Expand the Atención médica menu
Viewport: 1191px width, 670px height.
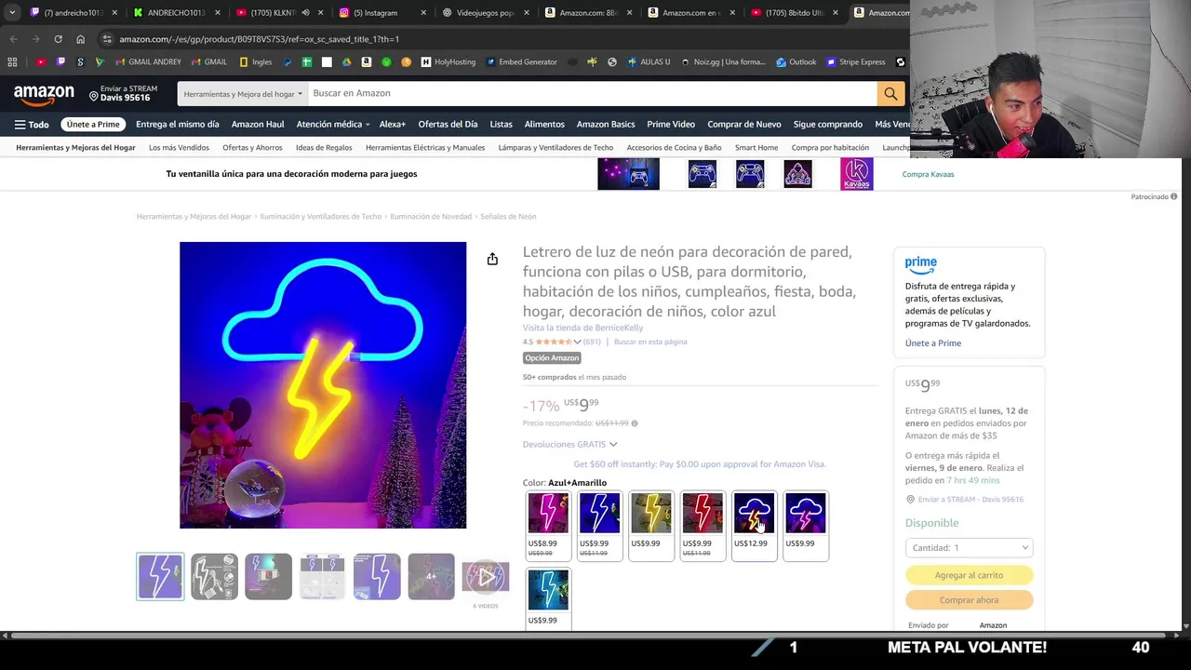click(x=332, y=124)
